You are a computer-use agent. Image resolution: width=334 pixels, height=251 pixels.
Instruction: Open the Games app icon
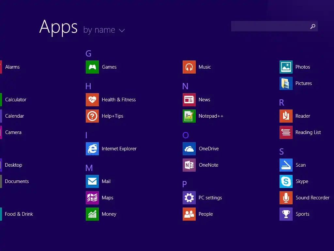click(x=92, y=67)
